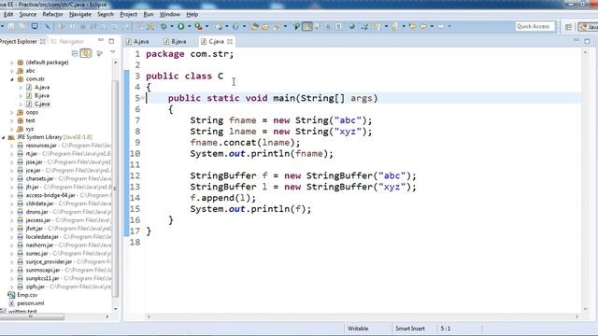
Task: Select Emp.csv file in Project Explorer
Action: [x=27, y=295]
